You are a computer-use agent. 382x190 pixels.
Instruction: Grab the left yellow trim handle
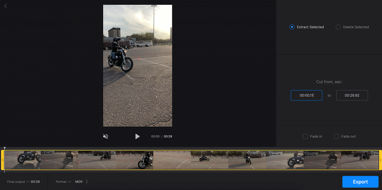[x=2, y=160]
